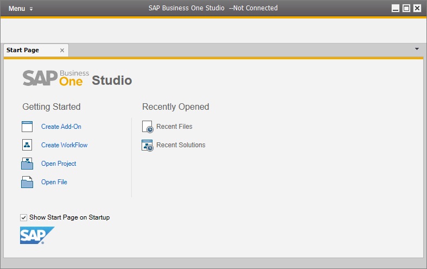Show the Recent Files list label
The width and height of the screenshot is (427, 269).
tap(174, 127)
